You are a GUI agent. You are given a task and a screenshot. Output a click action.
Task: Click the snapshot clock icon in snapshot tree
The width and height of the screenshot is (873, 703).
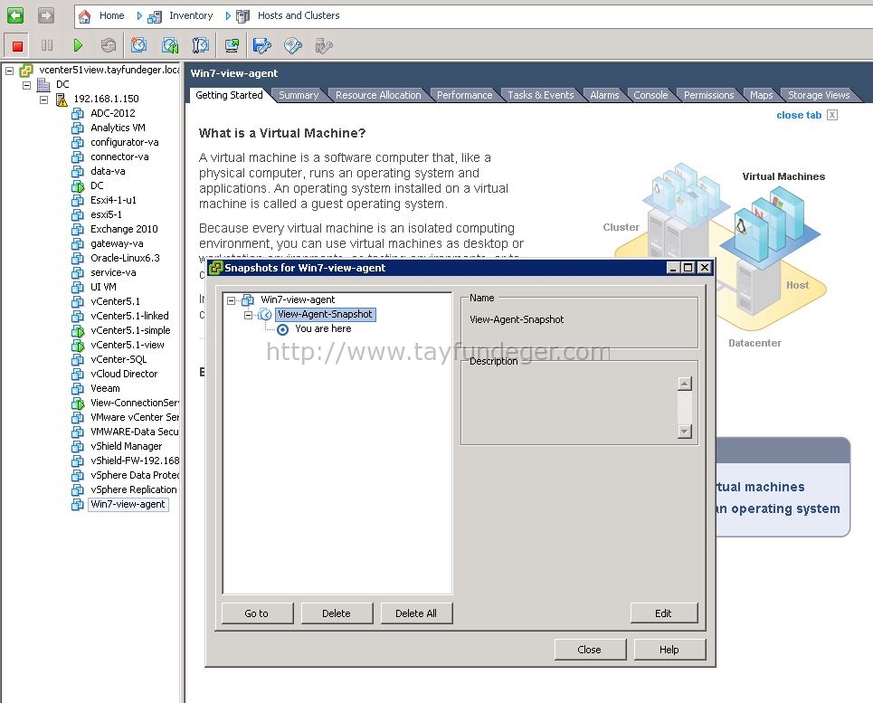(x=265, y=315)
